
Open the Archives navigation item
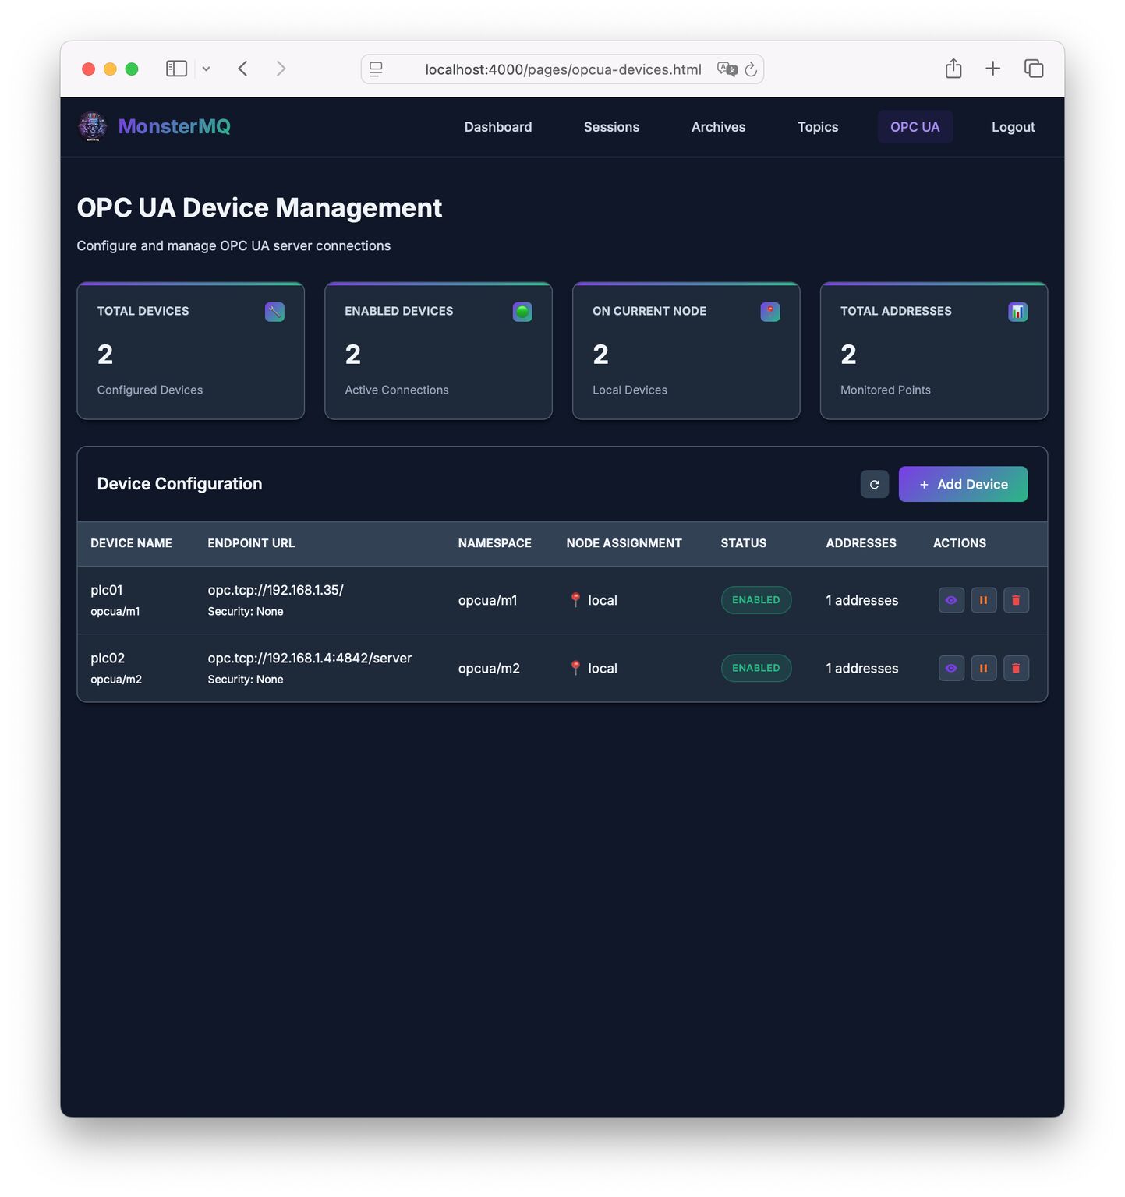[x=718, y=127]
